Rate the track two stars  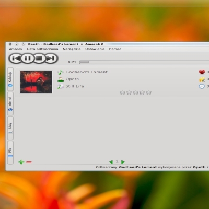tap(129, 92)
